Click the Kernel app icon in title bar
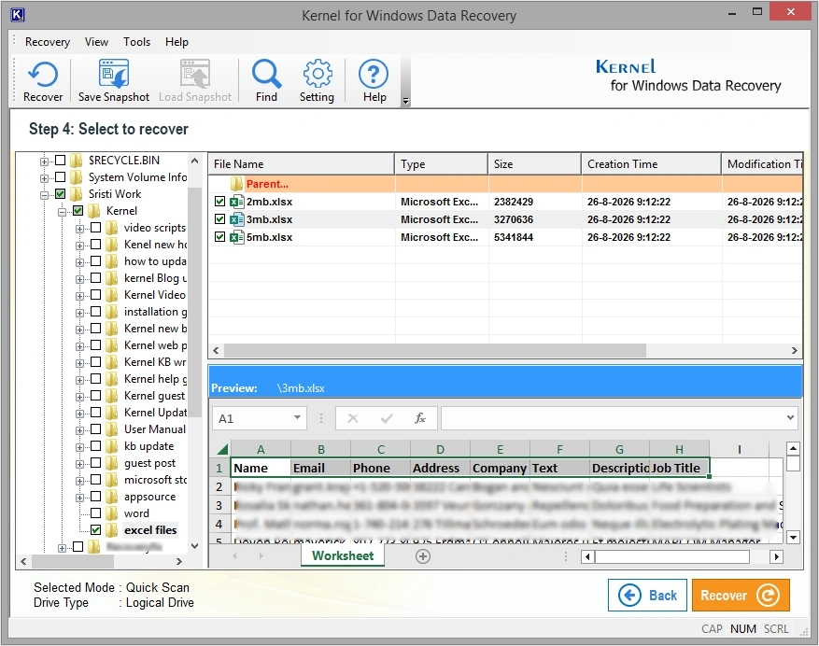Image resolution: width=819 pixels, height=646 pixels. click(17, 15)
